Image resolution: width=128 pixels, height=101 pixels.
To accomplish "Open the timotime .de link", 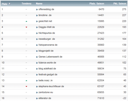I will [45, 15].
